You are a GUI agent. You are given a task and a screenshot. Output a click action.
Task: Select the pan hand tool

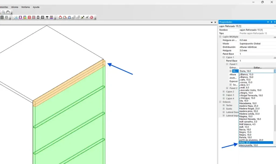coord(8,12)
